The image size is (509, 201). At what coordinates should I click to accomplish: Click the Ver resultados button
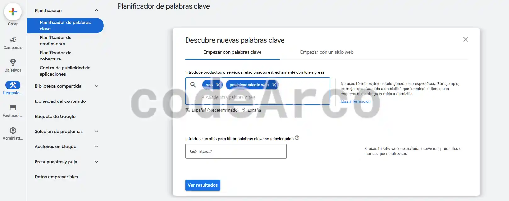click(x=203, y=185)
